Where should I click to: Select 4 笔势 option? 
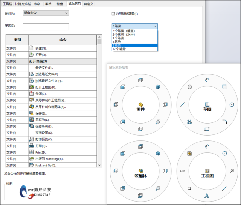click(135, 42)
